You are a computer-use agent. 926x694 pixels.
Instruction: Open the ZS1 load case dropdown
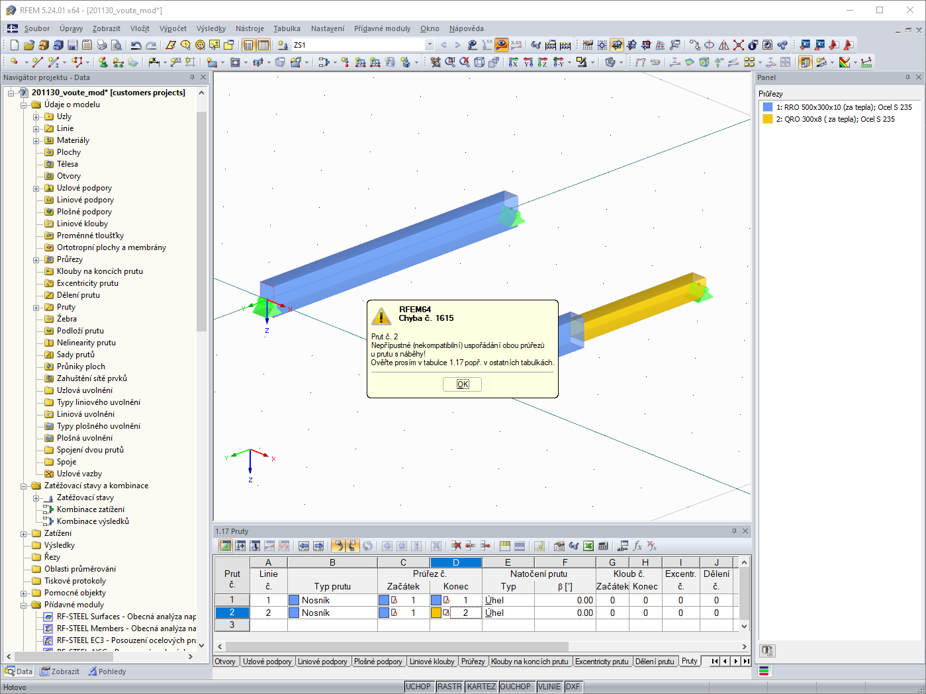(x=430, y=45)
